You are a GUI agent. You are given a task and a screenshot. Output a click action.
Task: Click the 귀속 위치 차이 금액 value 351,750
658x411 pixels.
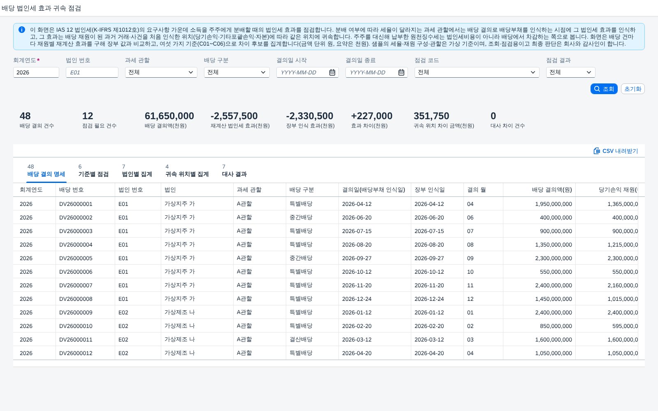(x=431, y=116)
